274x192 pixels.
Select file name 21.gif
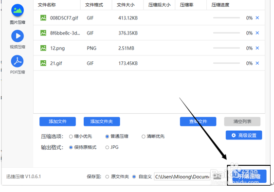[x=56, y=63]
